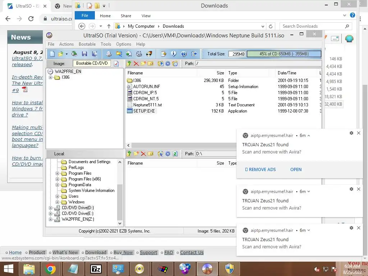Viewport: 368px width, 276px height.
Task: Click the Make CD/DVD image toolbar icon
Action: click(109, 54)
